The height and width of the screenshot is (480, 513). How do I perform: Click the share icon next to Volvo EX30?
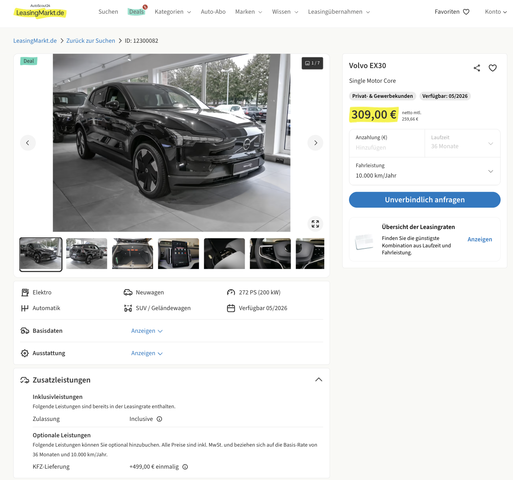click(x=477, y=68)
